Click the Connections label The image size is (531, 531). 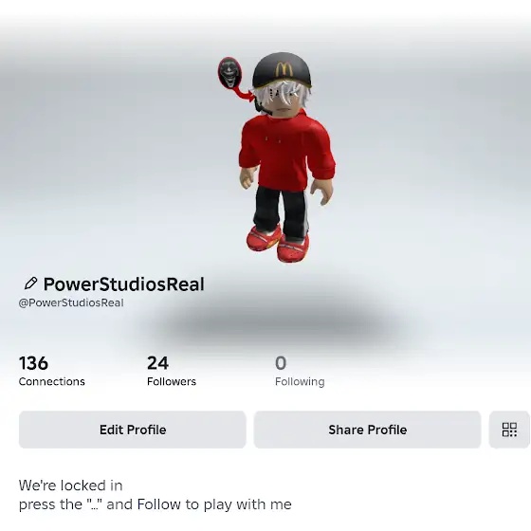[x=52, y=381]
